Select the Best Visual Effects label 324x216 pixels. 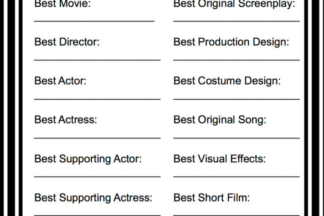click(x=219, y=158)
